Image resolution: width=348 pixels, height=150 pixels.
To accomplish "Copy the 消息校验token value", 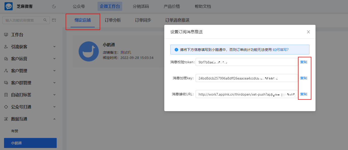I will coord(304,62).
